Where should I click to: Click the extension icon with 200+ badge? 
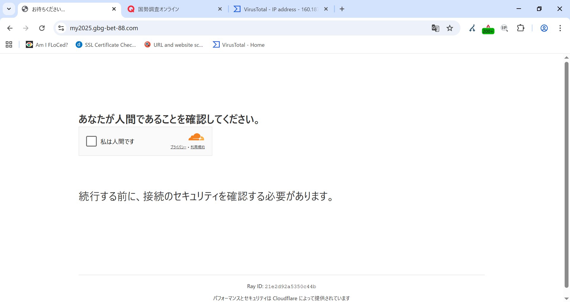[488, 28]
